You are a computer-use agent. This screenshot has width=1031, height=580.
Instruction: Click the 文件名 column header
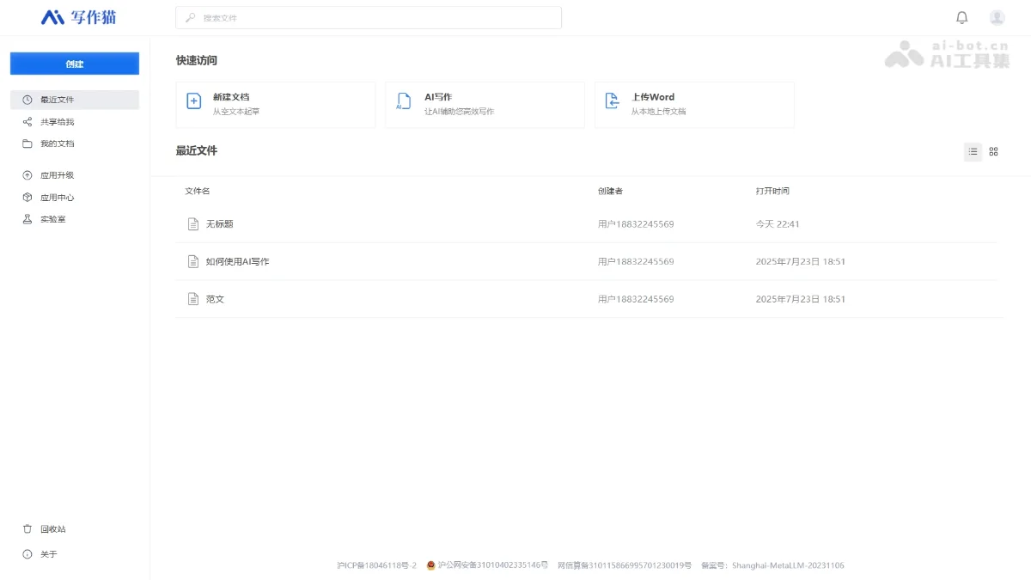[198, 191]
